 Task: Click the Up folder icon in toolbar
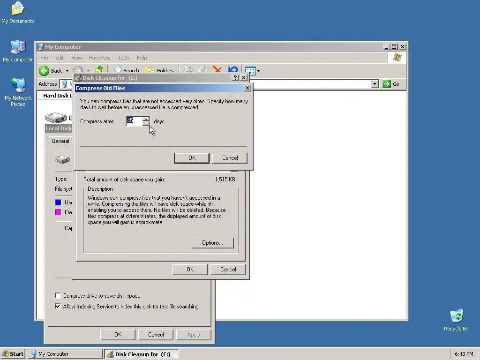pyautogui.click(x=99, y=70)
